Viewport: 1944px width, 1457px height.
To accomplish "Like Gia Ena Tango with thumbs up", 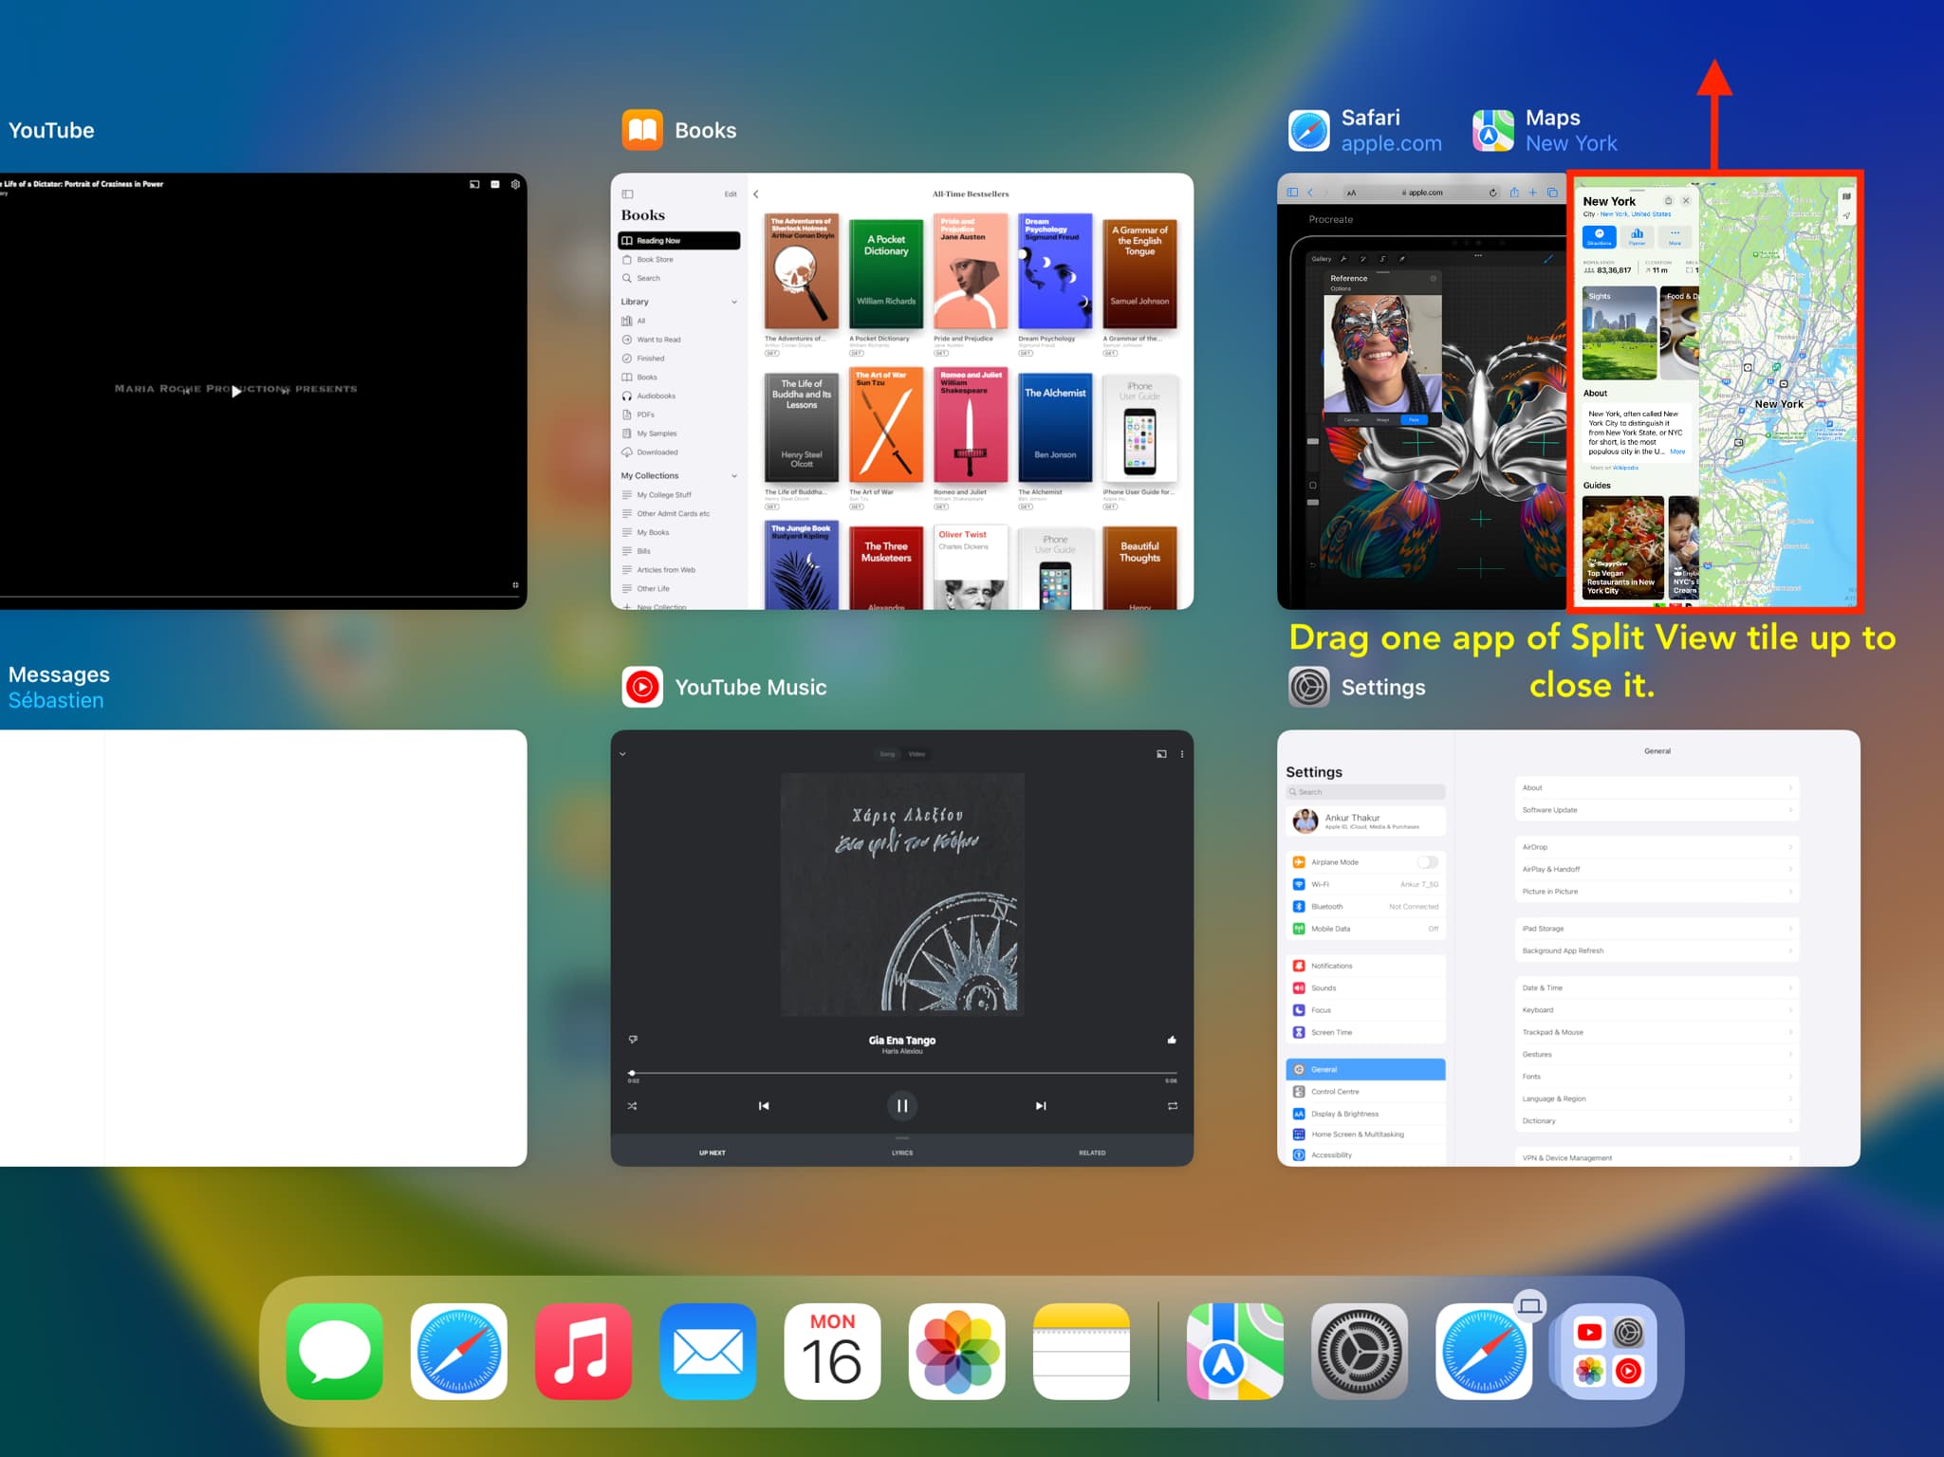I will click(x=1172, y=1040).
